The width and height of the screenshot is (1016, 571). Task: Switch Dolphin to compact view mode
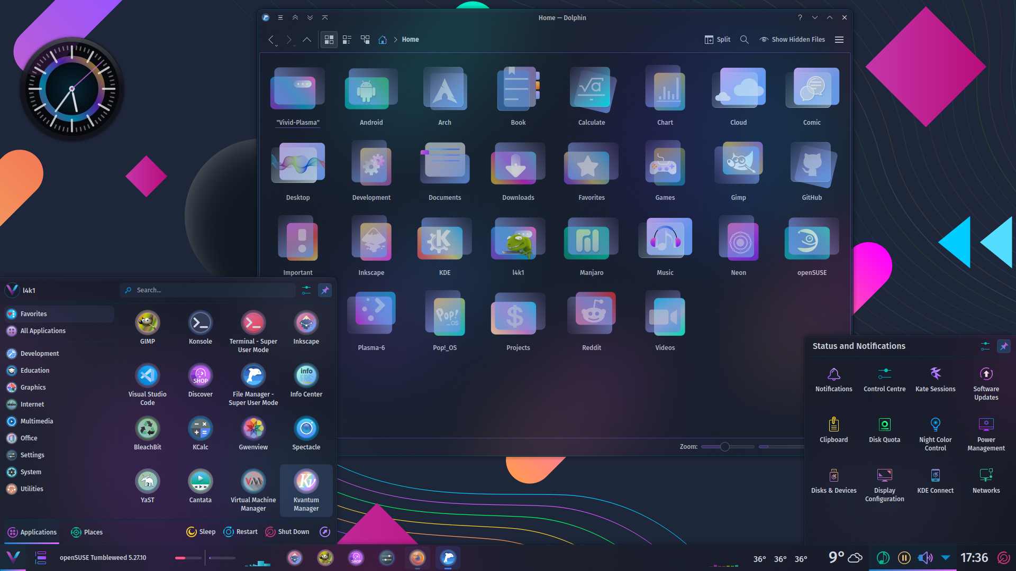pyautogui.click(x=347, y=40)
